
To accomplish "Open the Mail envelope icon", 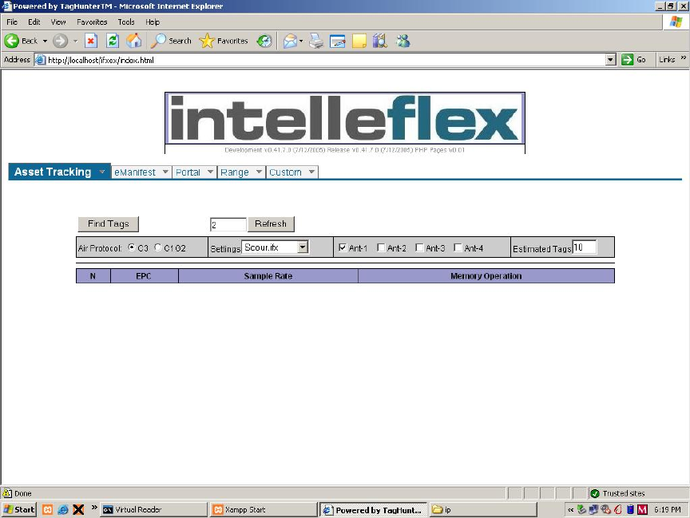I will pos(290,41).
